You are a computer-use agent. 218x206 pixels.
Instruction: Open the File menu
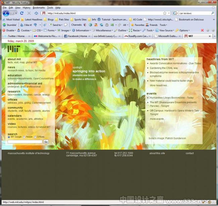[5, 8]
